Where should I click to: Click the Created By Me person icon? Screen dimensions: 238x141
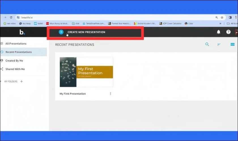click(2, 60)
